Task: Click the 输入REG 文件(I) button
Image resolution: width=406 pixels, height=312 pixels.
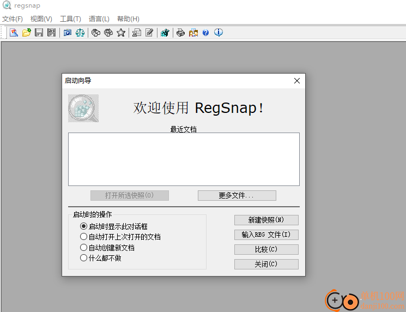Action: click(x=266, y=235)
